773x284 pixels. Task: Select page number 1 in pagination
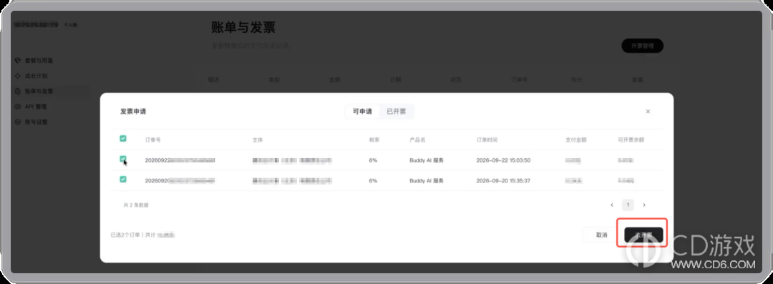click(628, 205)
